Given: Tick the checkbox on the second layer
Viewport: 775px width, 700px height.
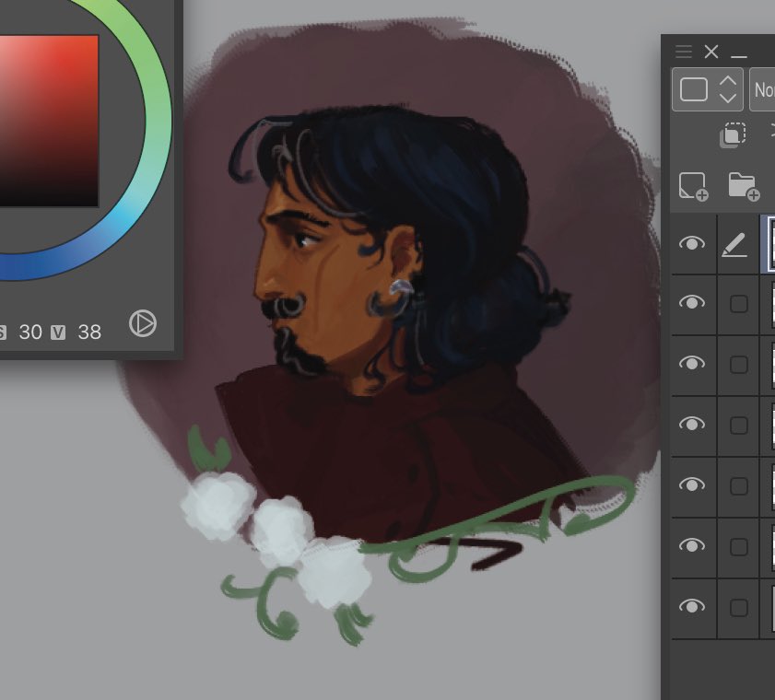Looking at the screenshot, I should coord(737,304).
